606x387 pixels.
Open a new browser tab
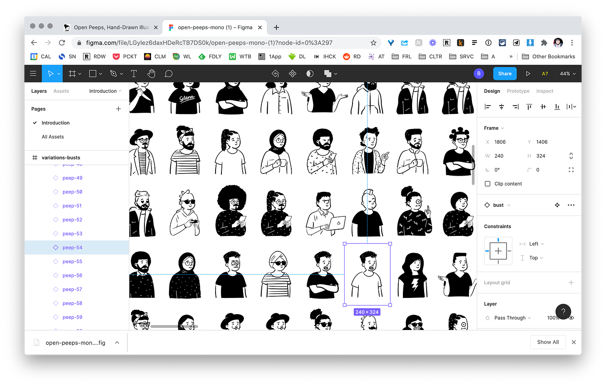coord(276,27)
